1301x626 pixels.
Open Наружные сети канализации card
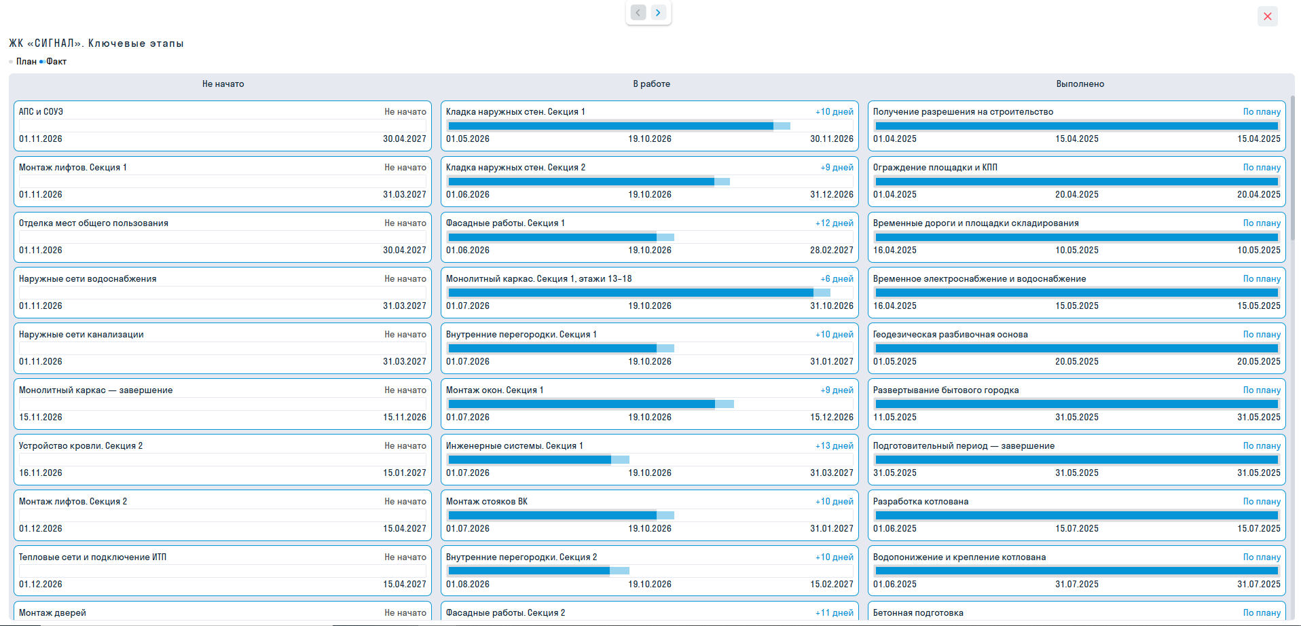pyautogui.click(x=223, y=348)
